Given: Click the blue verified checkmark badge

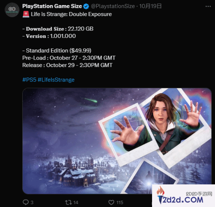Looking at the screenshot, I should 86,6.
